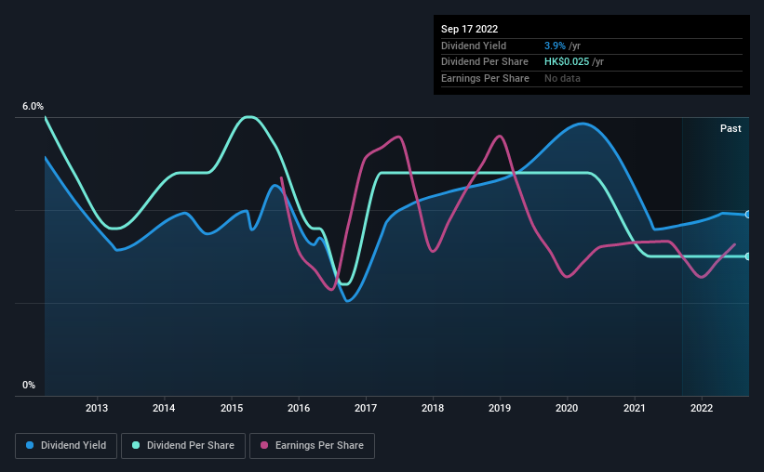Toggle the Earnings Per Share legend button

click(312, 446)
